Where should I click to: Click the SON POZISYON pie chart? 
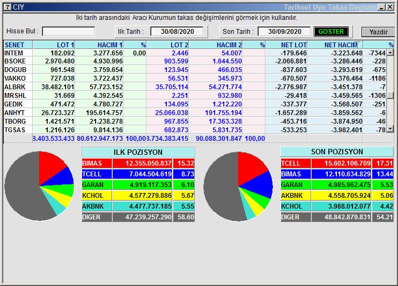point(238,187)
